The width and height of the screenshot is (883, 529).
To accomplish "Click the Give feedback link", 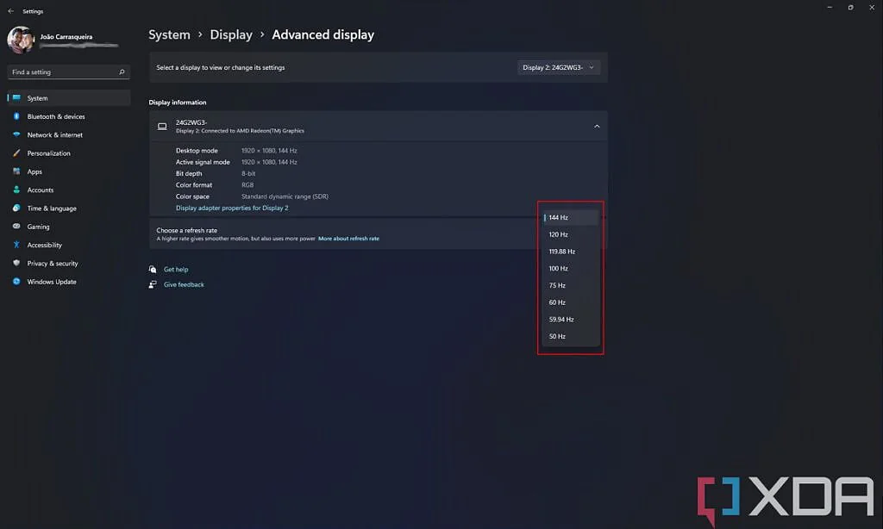I will coord(184,285).
